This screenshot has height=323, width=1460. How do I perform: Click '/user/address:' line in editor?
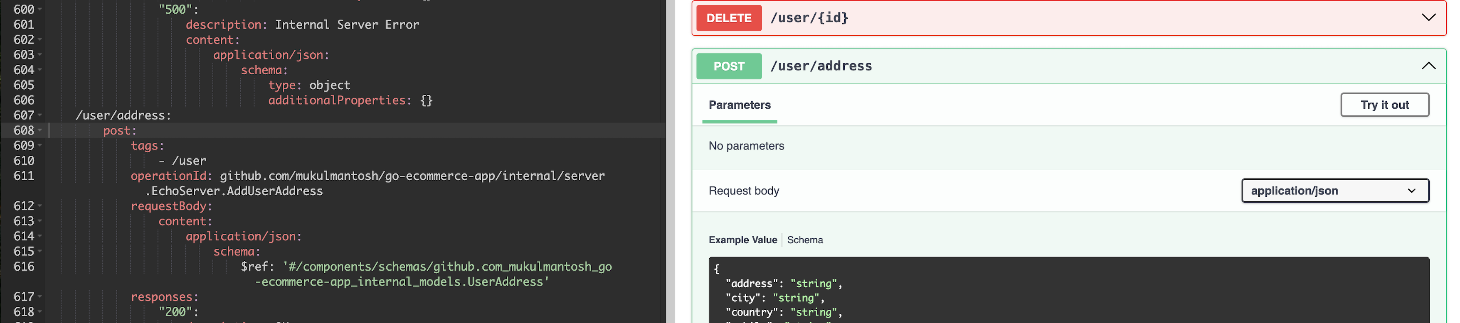click(123, 115)
